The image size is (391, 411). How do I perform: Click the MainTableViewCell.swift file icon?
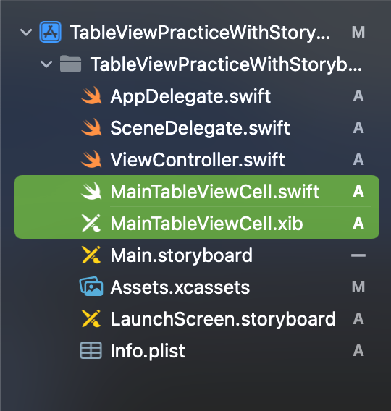coord(91,191)
